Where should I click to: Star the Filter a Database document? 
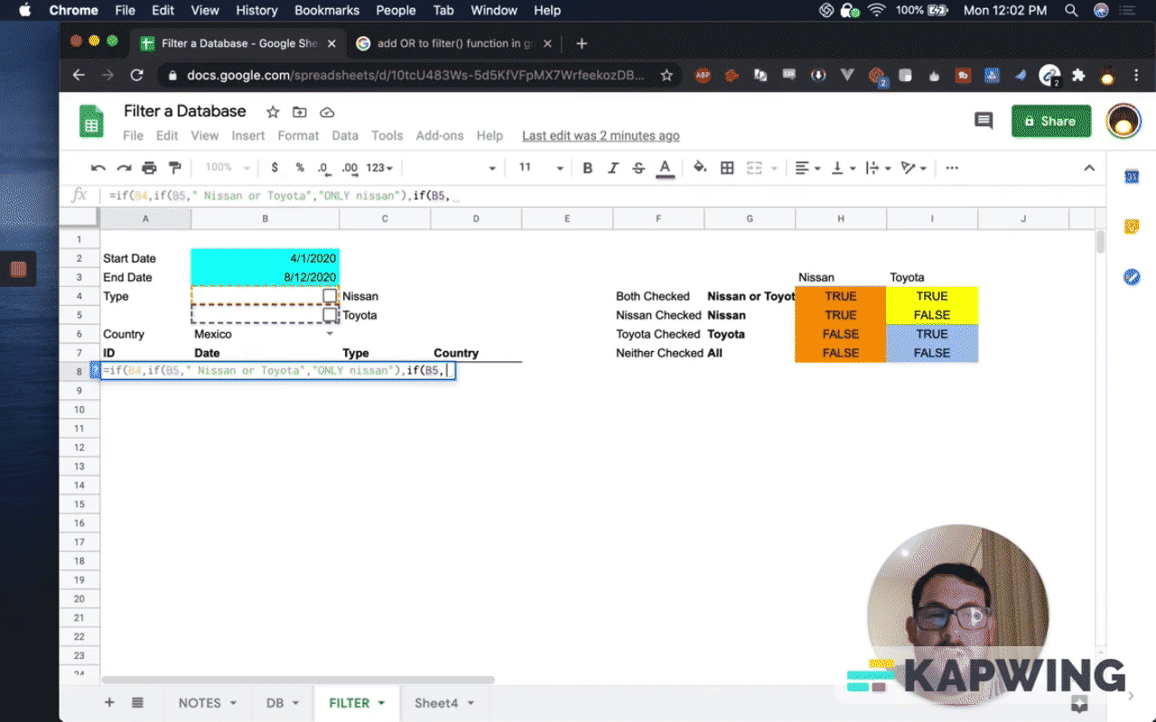tap(273, 112)
